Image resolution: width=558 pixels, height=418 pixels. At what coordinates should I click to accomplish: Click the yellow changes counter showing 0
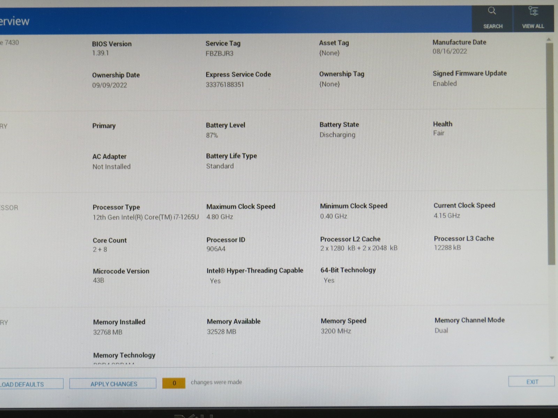point(174,383)
